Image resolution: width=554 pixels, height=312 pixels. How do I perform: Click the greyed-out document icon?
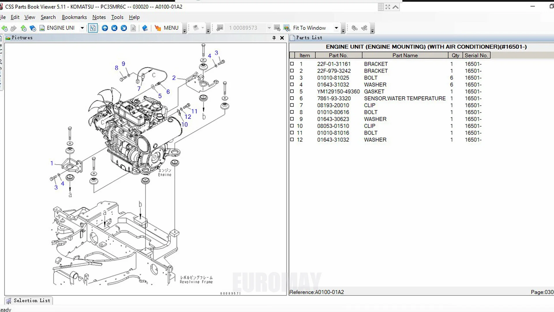pos(133,28)
